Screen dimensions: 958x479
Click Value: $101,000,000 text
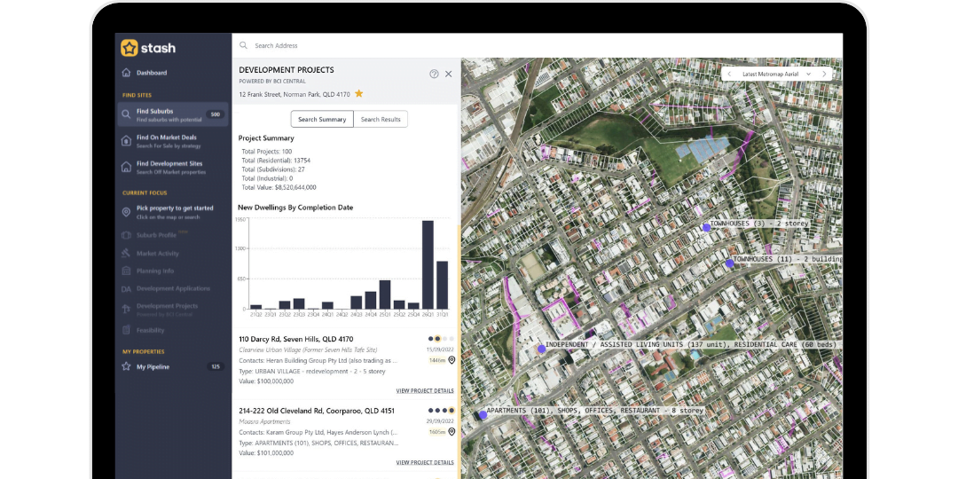pyautogui.click(x=266, y=453)
